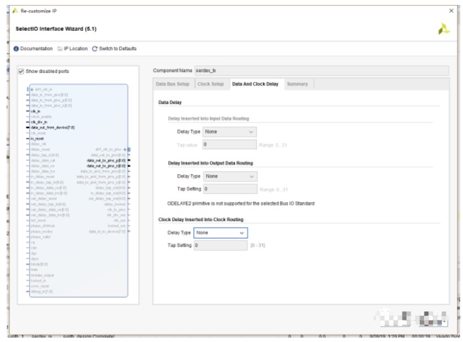463x342 pixels.
Task: Toggle Show disabled ports checkbox
Action: (21, 71)
